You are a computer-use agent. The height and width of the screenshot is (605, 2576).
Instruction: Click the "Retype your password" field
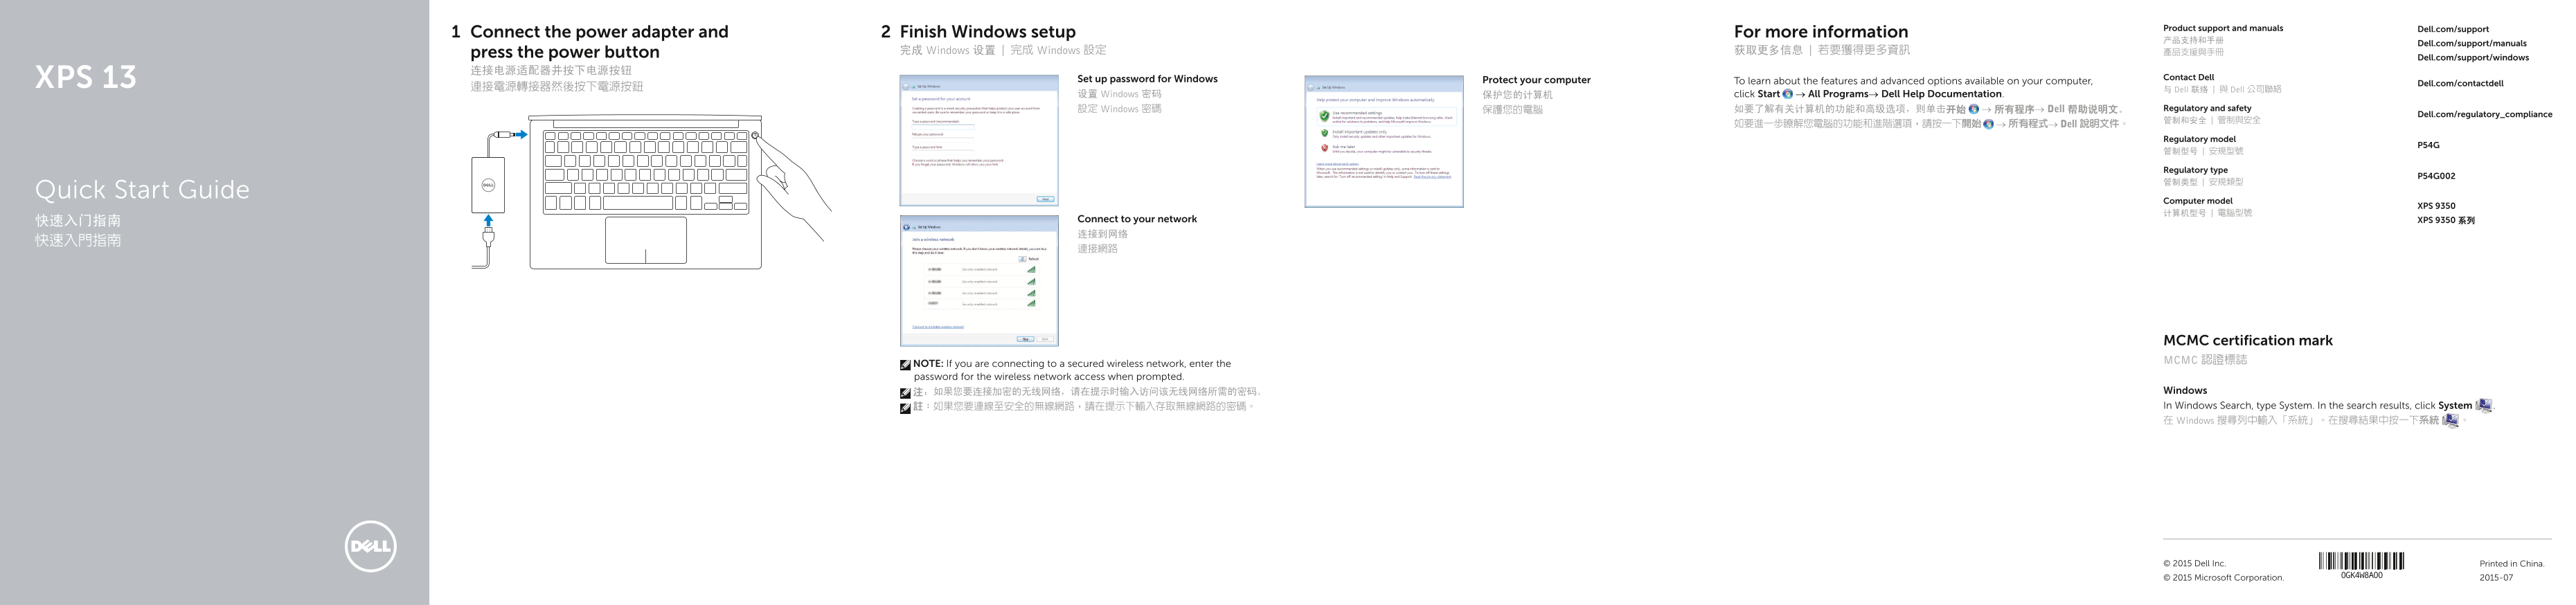click(x=943, y=140)
